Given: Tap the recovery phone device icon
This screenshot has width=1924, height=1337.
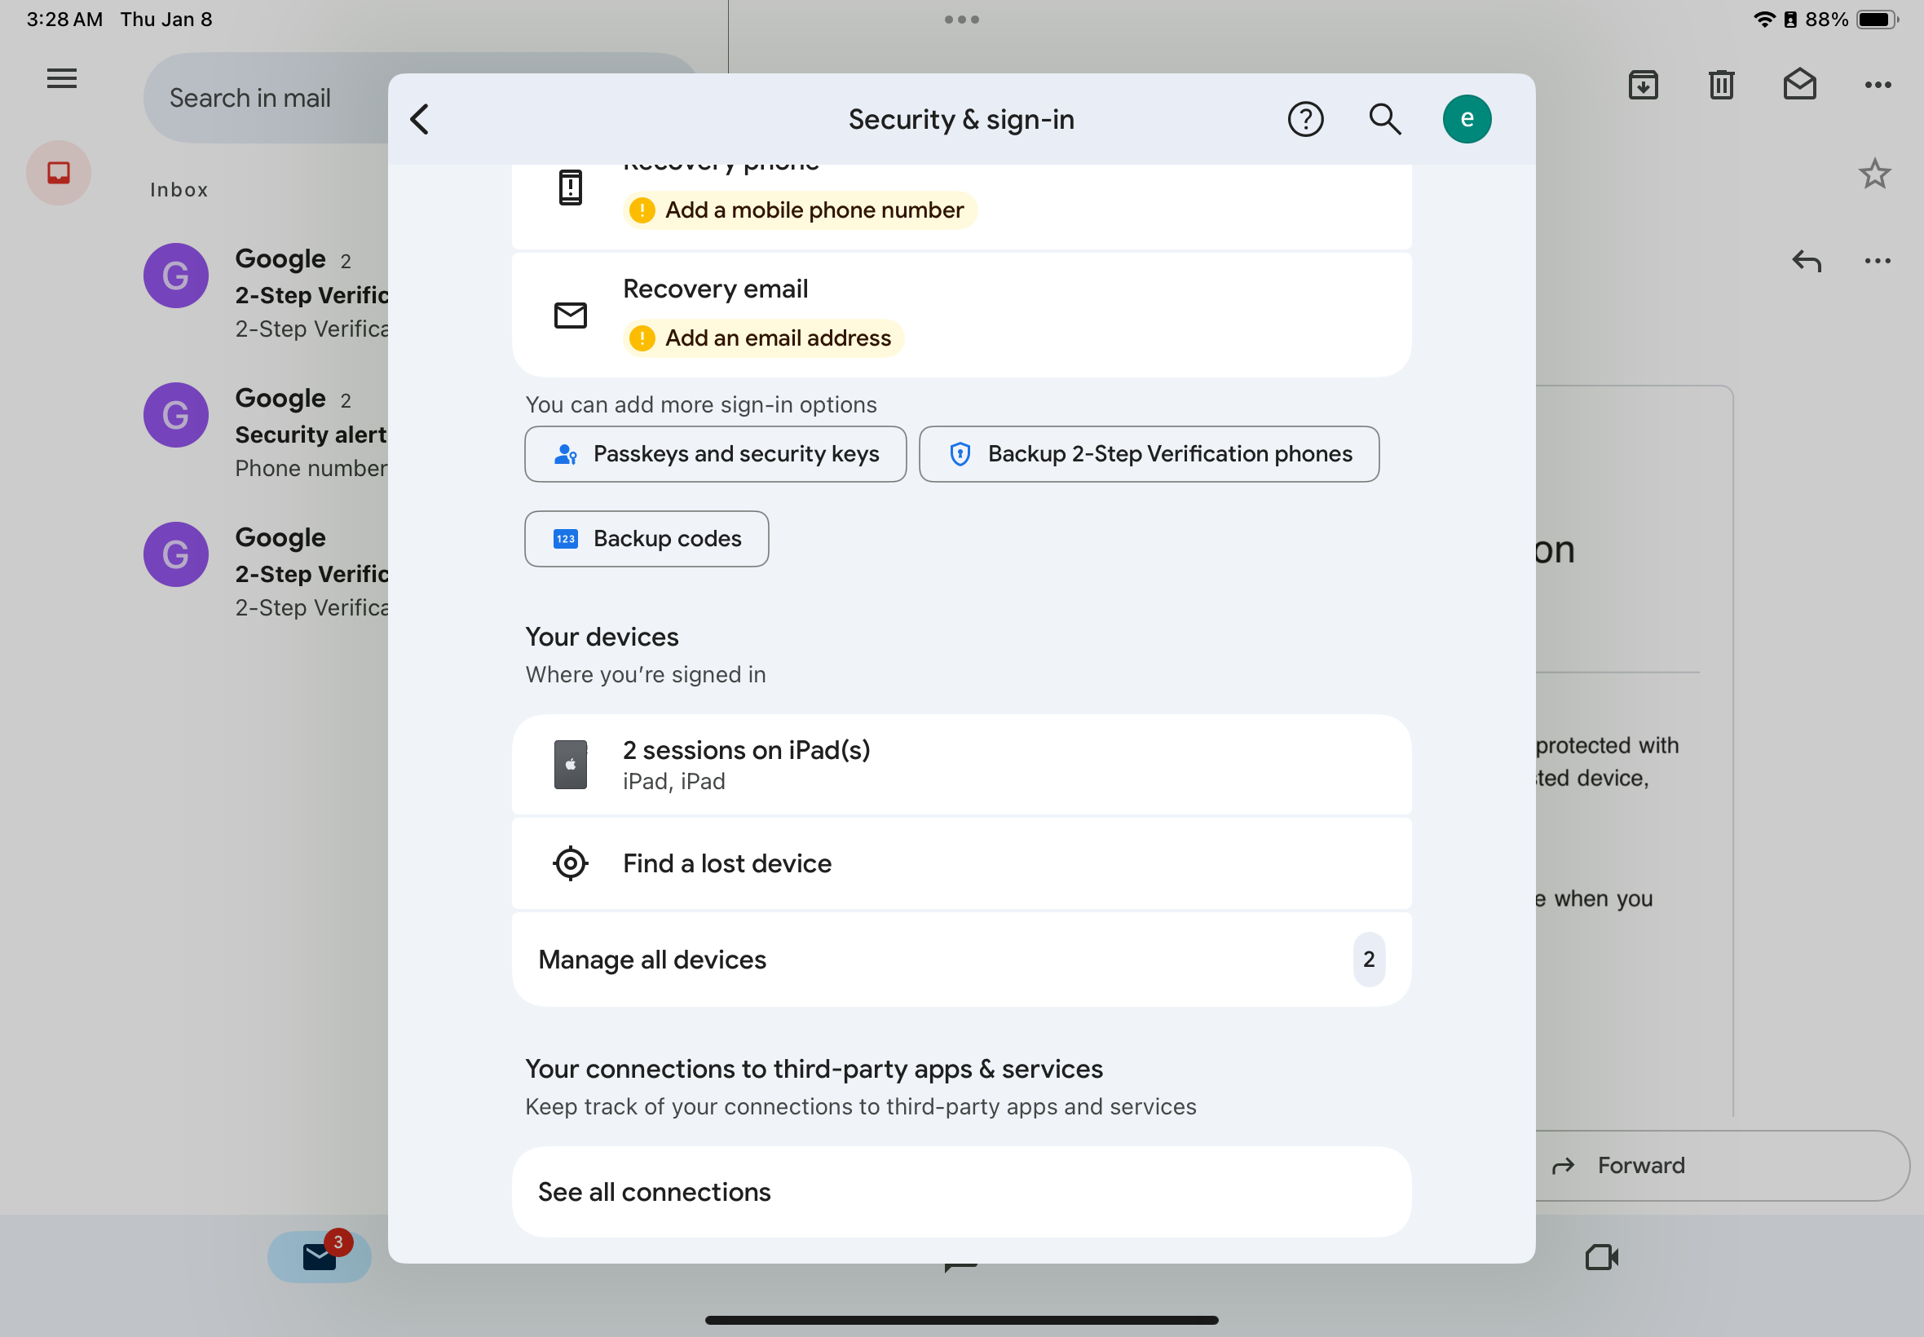Looking at the screenshot, I should click(x=571, y=187).
